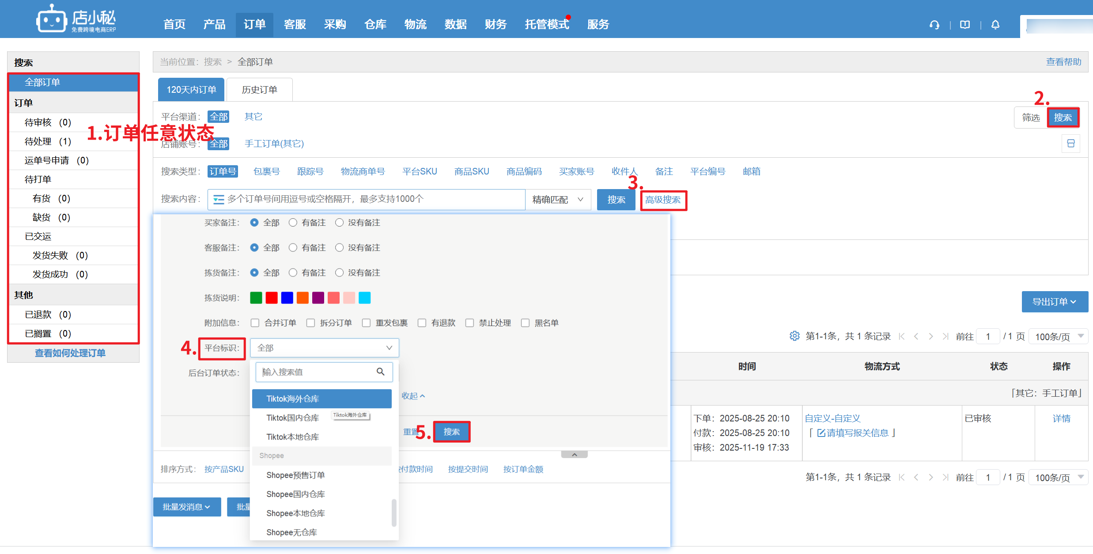Click the table settings gear icon

pyautogui.click(x=794, y=336)
